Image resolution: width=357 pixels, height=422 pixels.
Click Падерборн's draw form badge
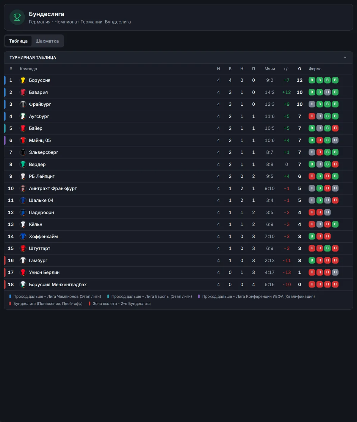tap(328, 212)
